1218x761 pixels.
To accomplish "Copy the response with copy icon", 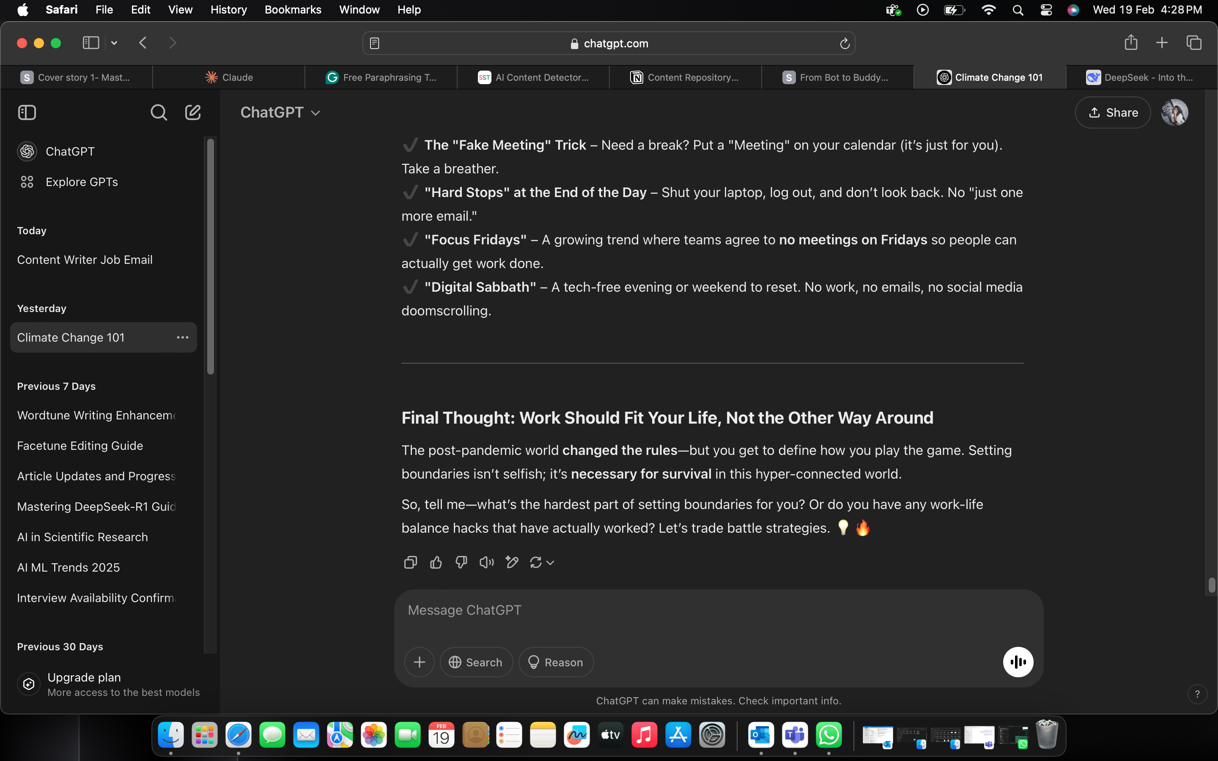I will 410,562.
